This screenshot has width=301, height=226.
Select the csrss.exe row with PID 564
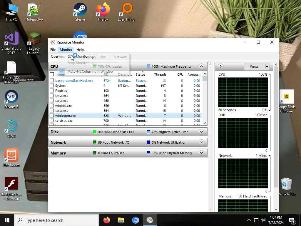(126, 111)
